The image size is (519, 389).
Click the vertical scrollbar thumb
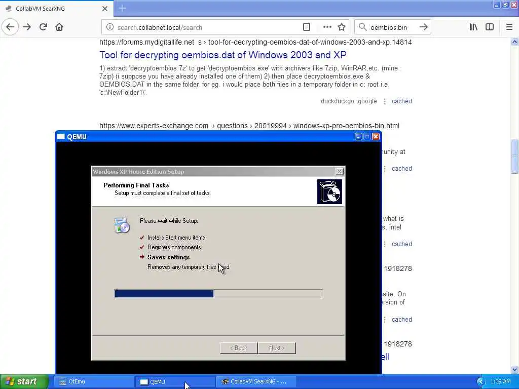click(515, 157)
